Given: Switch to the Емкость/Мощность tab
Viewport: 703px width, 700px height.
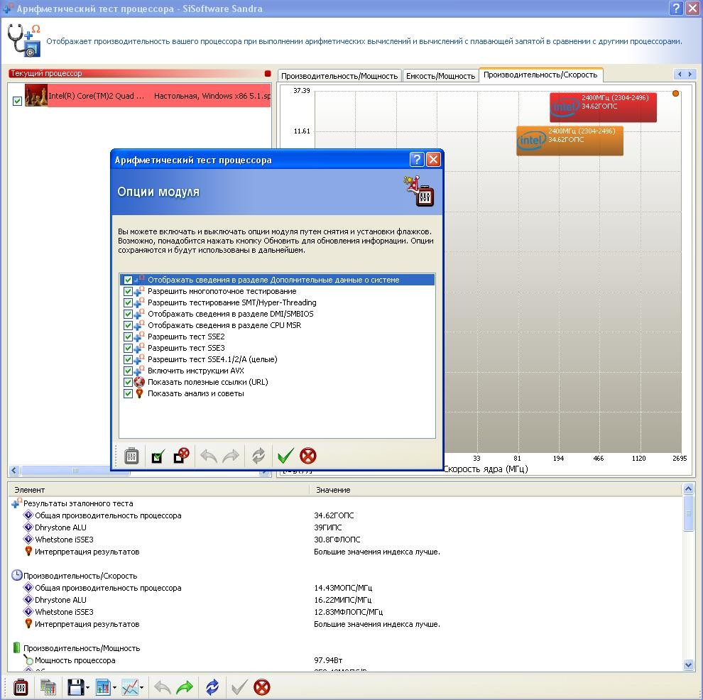Looking at the screenshot, I should [440, 76].
